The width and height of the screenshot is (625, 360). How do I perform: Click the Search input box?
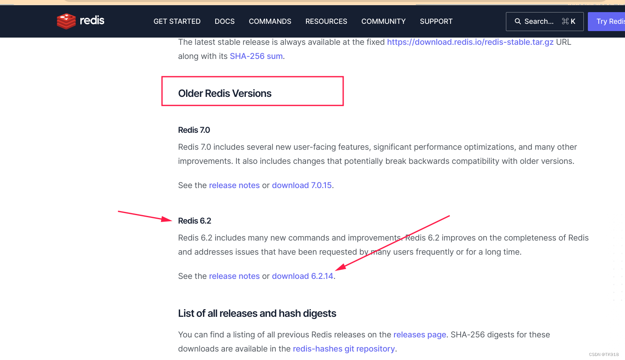545,21
